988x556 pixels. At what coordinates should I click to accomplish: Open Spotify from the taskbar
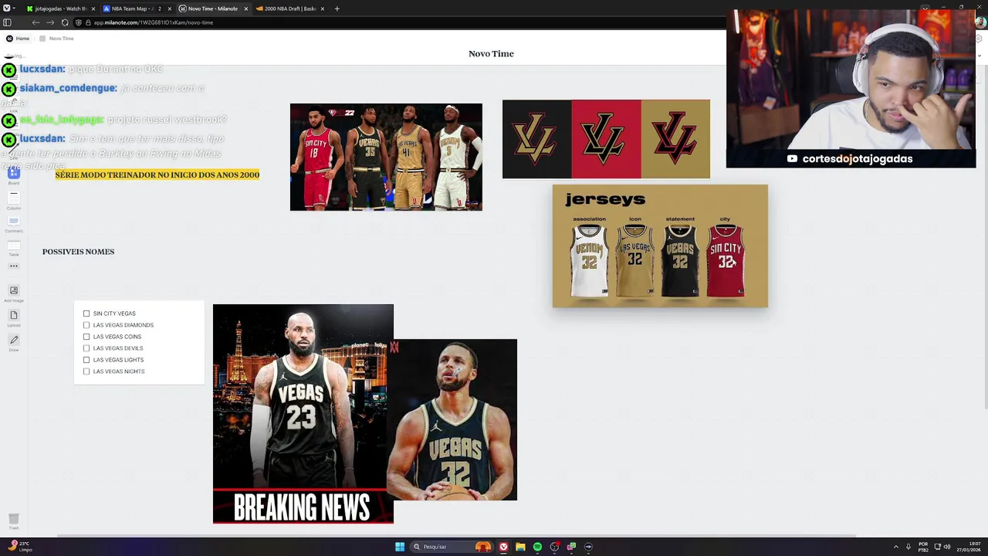tap(537, 547)
